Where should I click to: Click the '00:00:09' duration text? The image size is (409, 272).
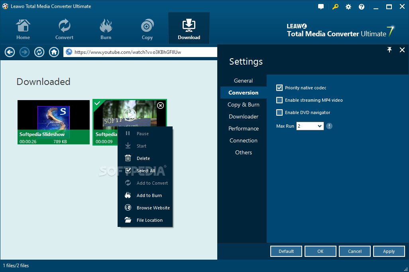point(104,142)
